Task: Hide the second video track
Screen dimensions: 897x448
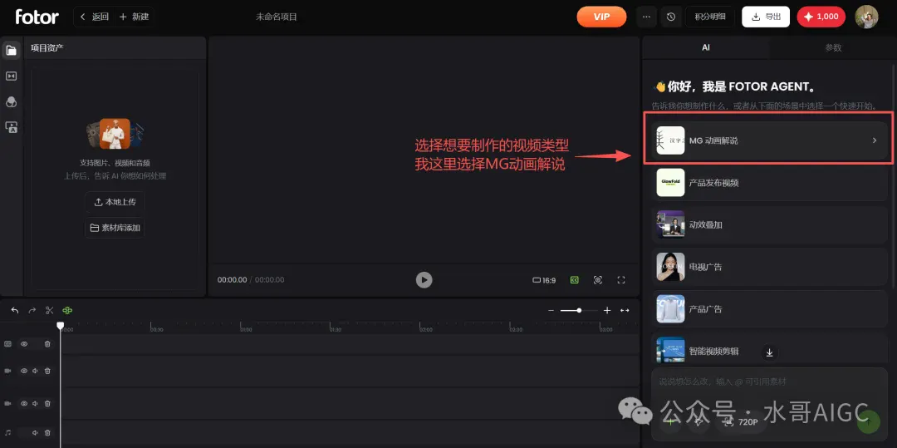Action: (x=24, y=403)
